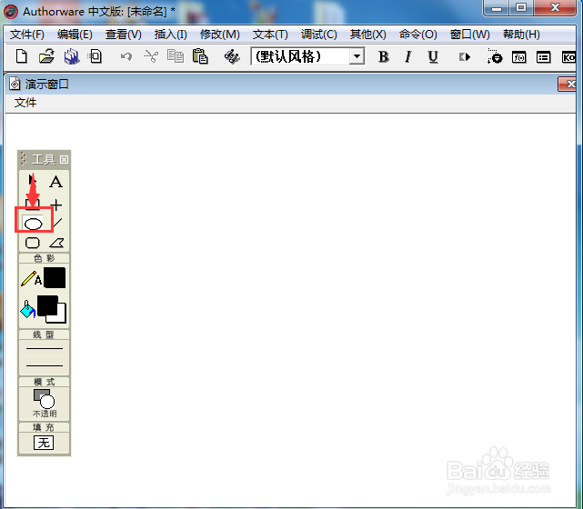Viewport: 583px width, 509px height.
Task: Click the Authorware app logo icon
Action: 11,12
